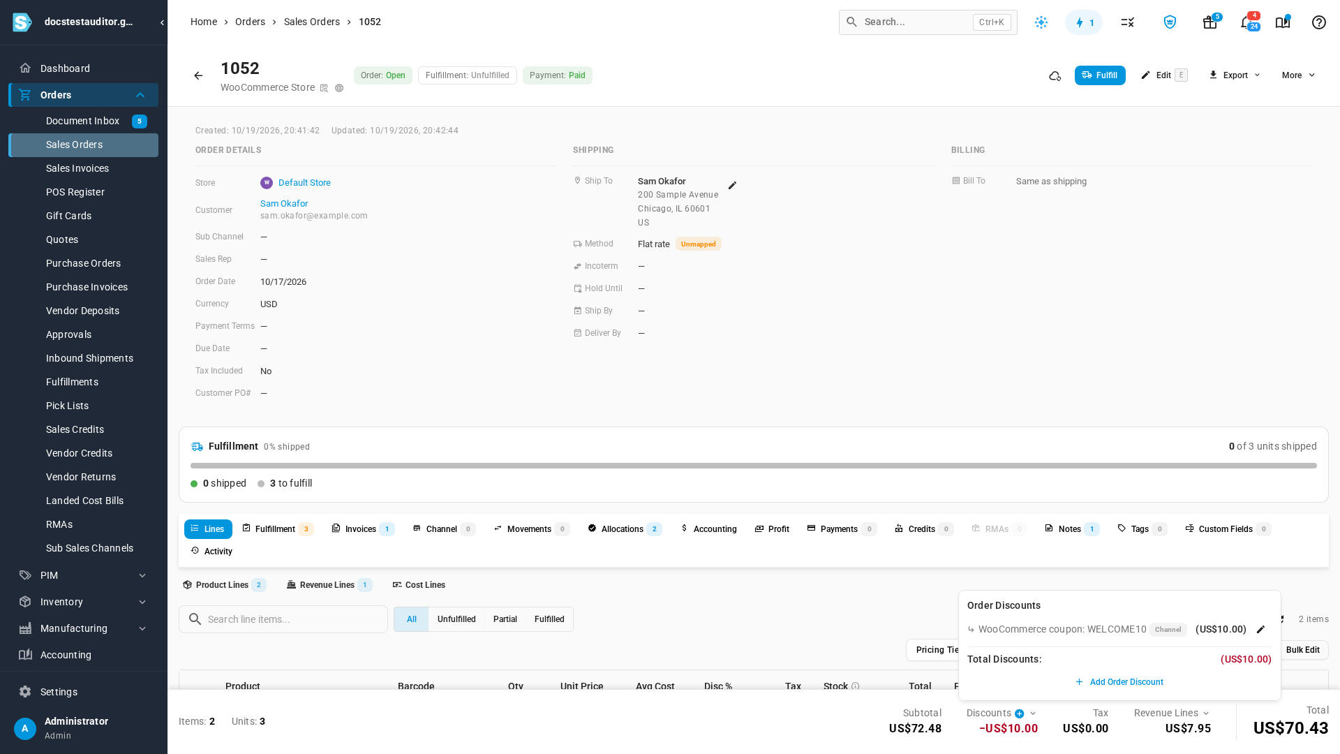Select the All line filter
Screen dimensions: 1340x754
coord(411,619)
